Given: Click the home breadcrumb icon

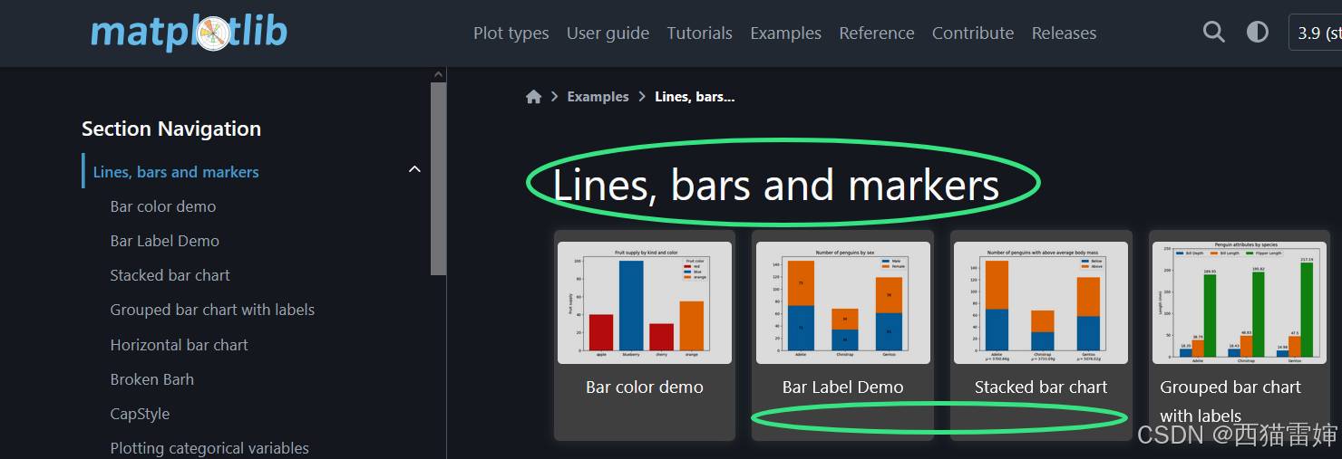Looking at the screenshot, I should coord(533,97).
